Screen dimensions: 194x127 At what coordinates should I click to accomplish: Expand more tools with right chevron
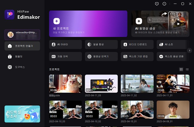(189, 51)
